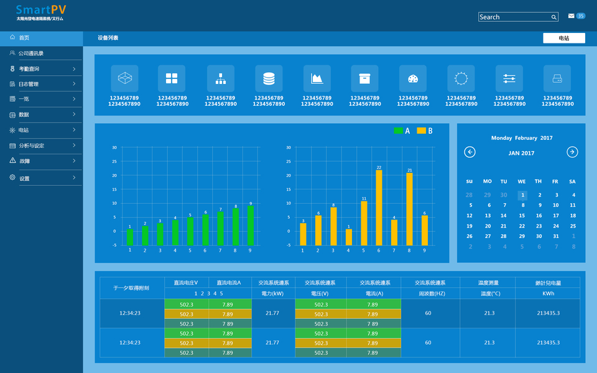This screenshot has width=597, height=373.
Task: Open the sun-shaped device icon
Action: [461, 78]
